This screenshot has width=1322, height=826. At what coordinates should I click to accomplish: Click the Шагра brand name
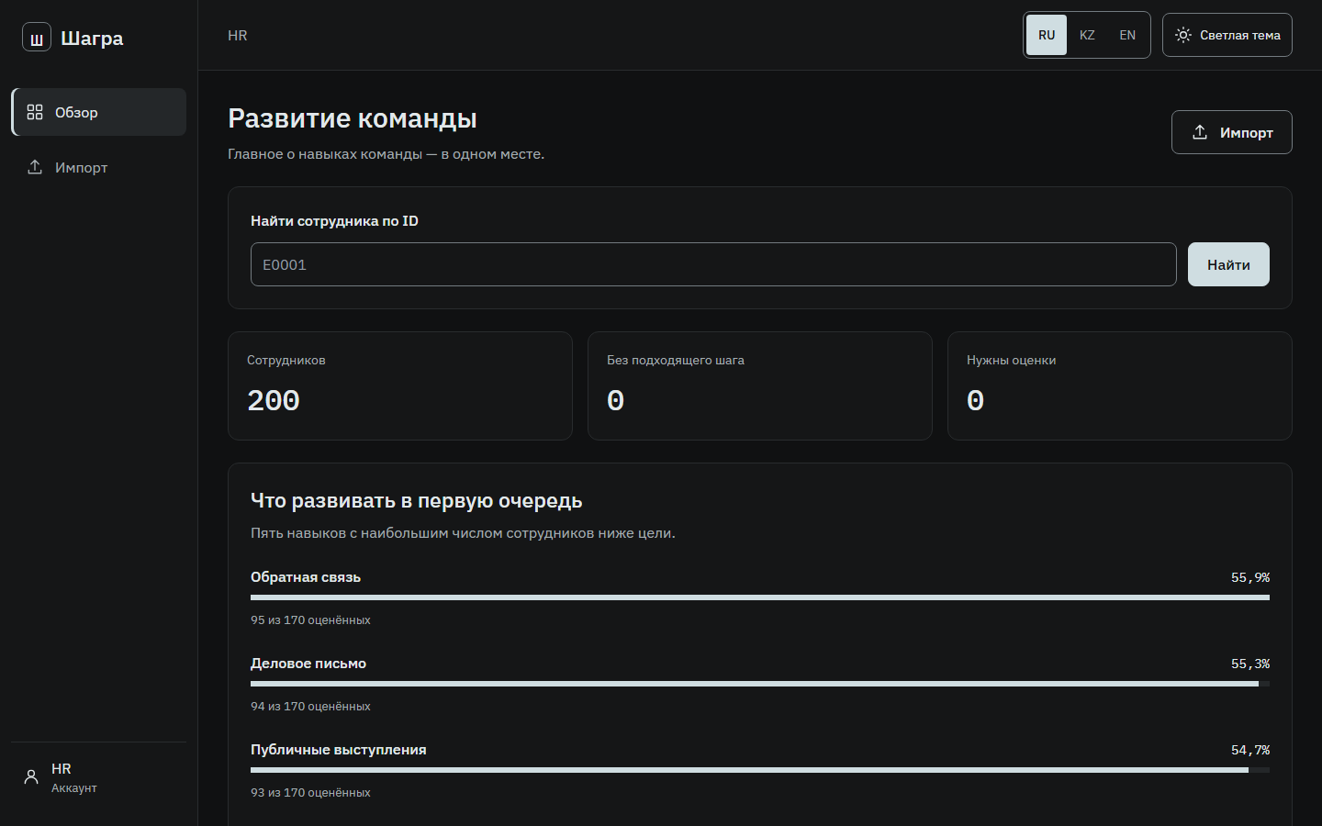pos(92,38)
